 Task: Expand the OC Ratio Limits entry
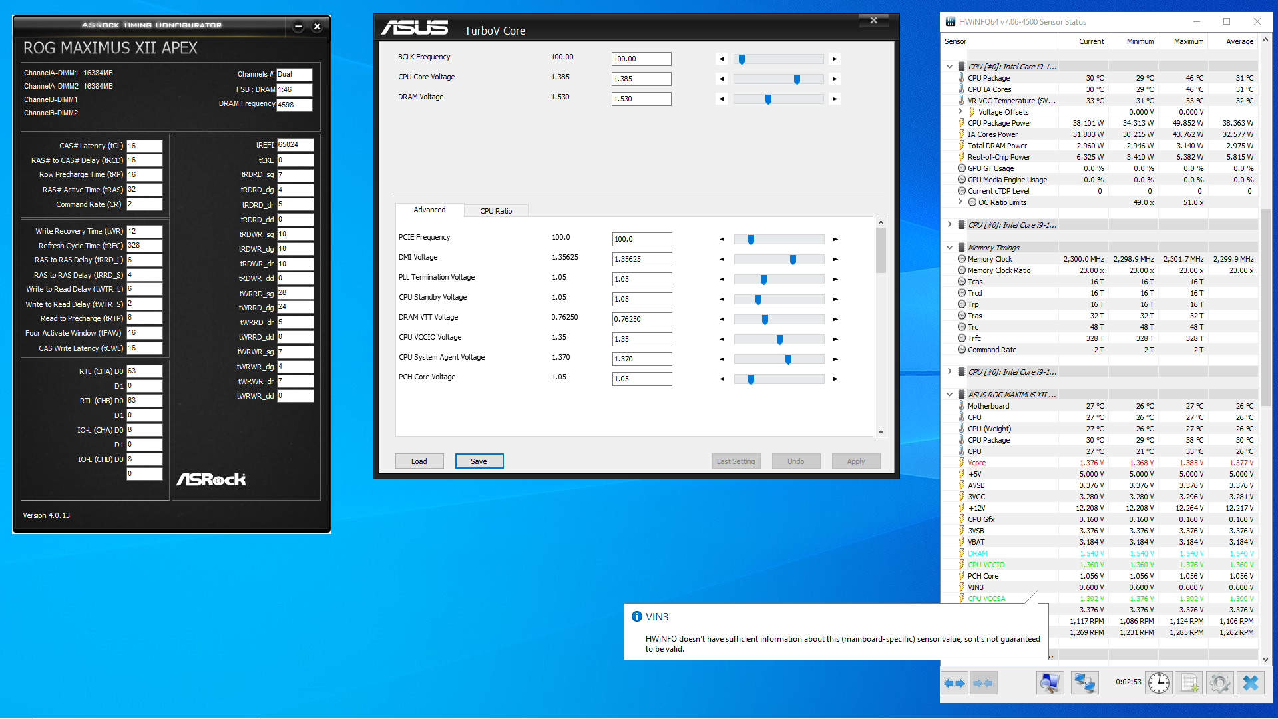point(960,202)
